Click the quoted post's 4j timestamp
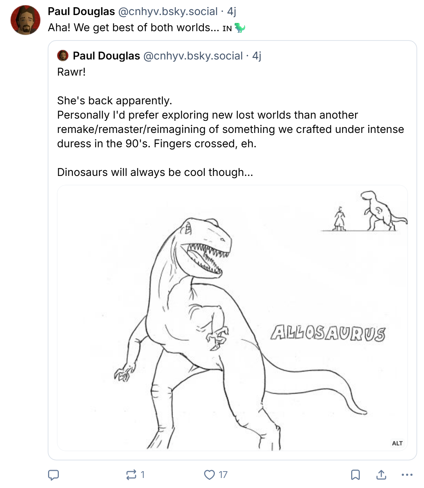 coord(256,56)
